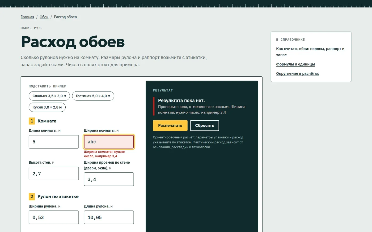Focus the invalid Ширина комнаты field
372x232 pixels.
pos(109,142)
